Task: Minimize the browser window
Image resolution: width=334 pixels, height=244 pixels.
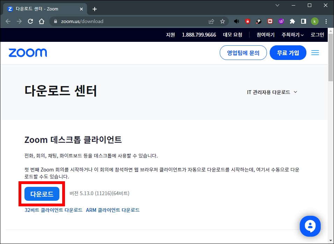Action: point(293,5)
